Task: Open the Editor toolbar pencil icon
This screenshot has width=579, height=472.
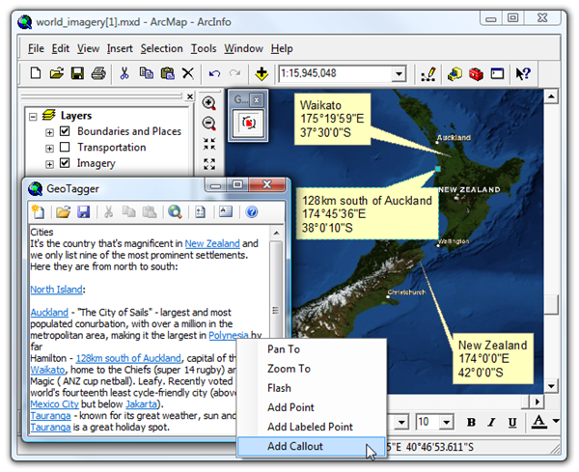Action: 428,74
